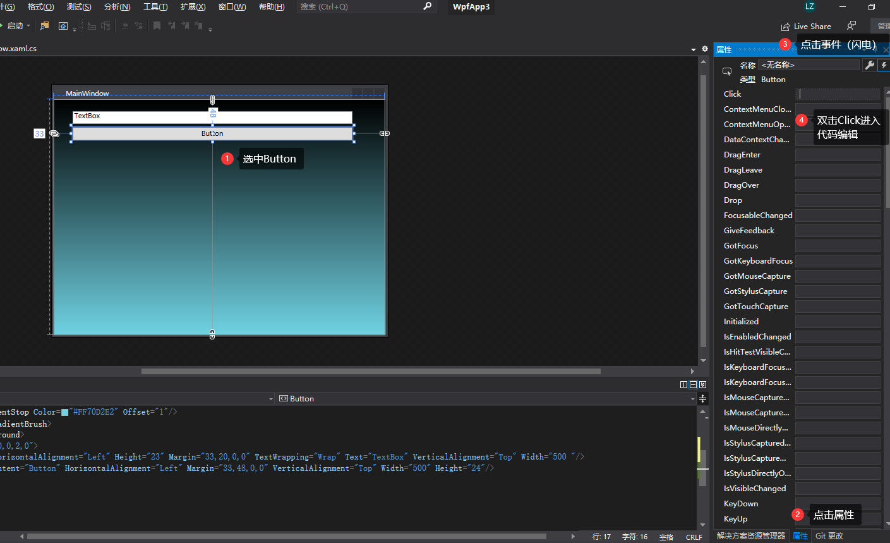Click the #FF70D2E2 color swatch in XAML
This screenshot has width=890, height=543.
click(x=64, y=412)
